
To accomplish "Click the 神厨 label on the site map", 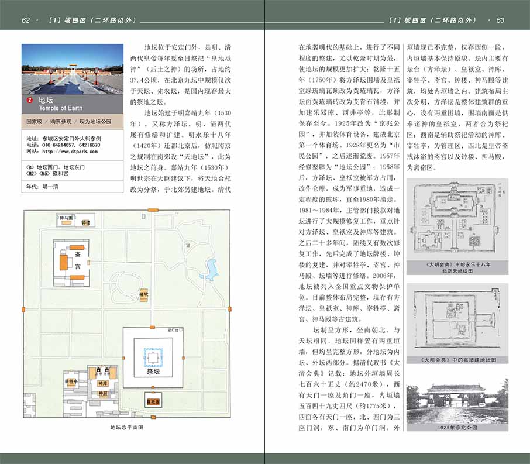I will [103, 393].
